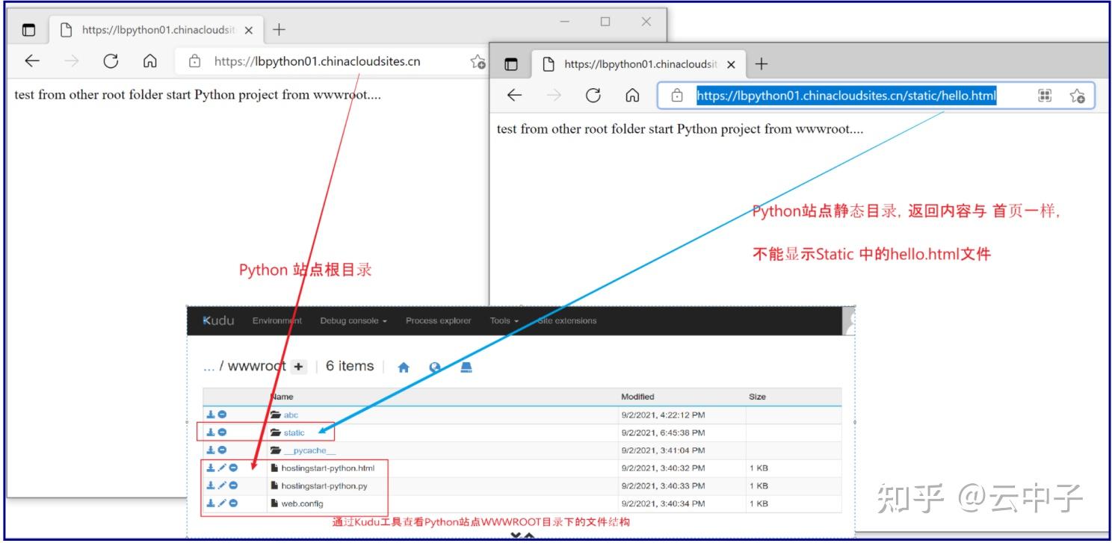
Task: Expand the breadcrumb ellipsis before wwwroot
Action: 208,367
